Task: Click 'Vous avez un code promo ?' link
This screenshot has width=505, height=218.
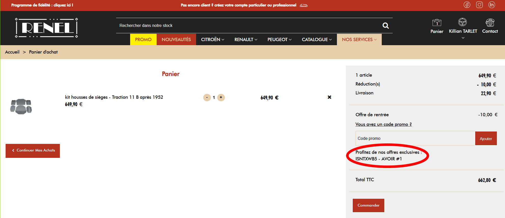Action: (x=384, y=124)
